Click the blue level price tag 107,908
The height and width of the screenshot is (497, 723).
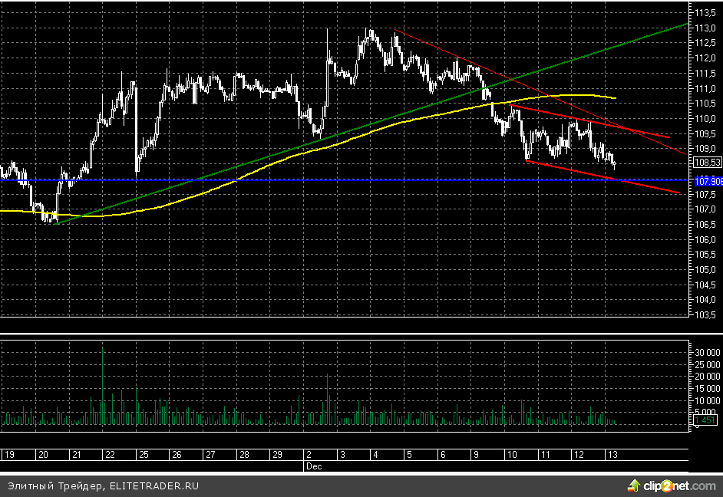click(x=707, y=181)
